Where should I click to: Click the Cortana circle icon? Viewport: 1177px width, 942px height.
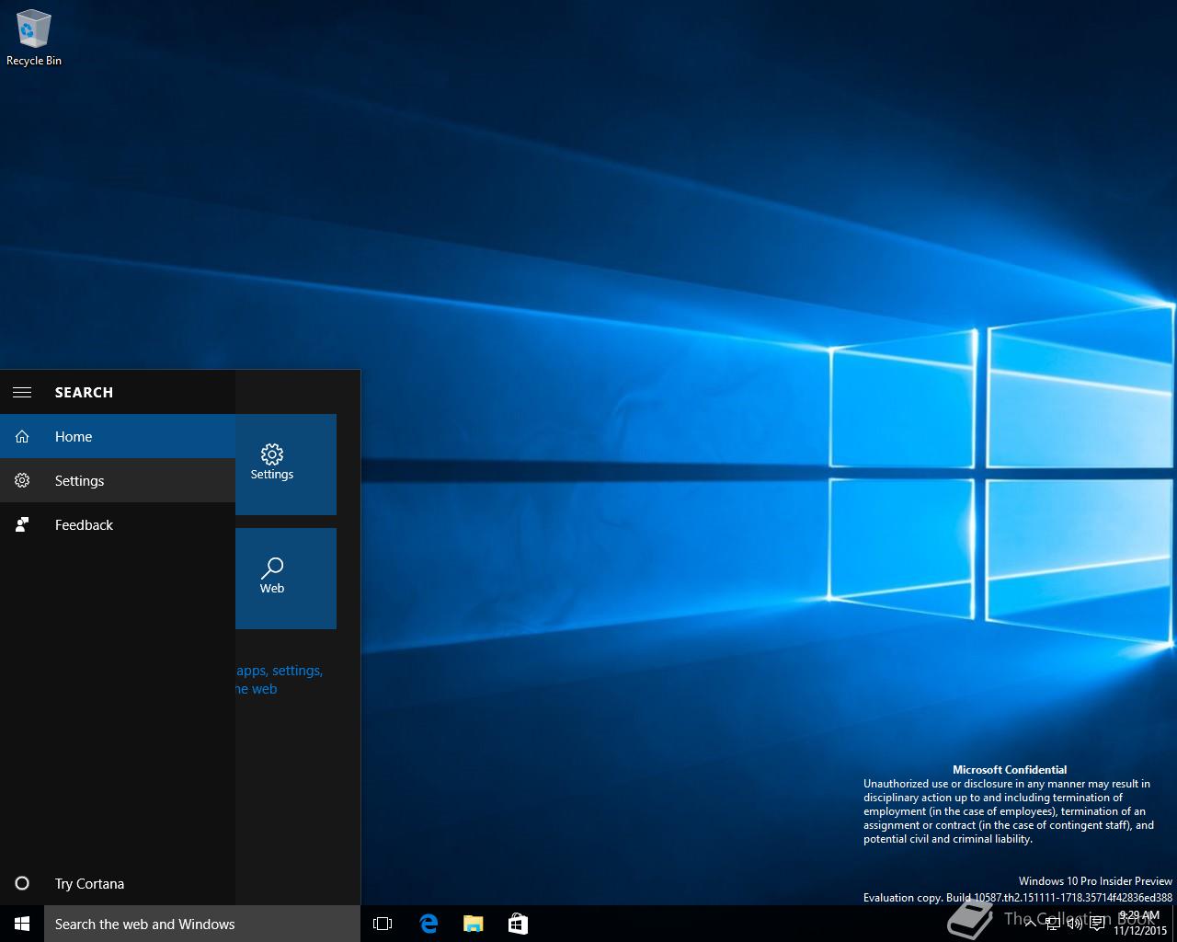point(22,883)
